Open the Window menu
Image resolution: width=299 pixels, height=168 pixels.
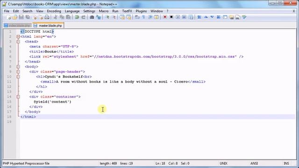(157, 11)
